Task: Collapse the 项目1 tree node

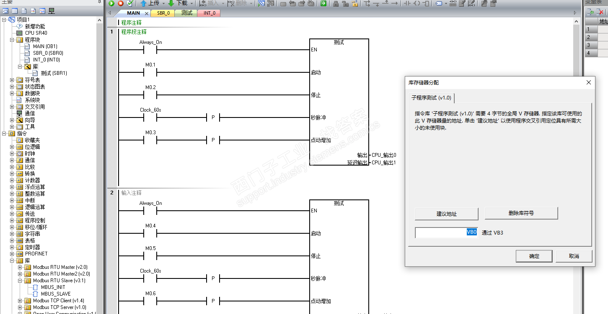Action: (4, 20)
